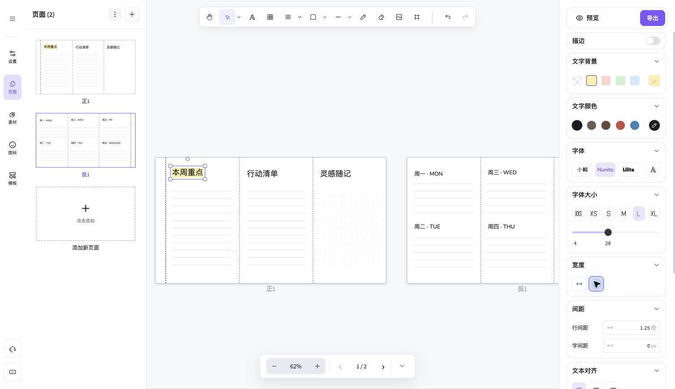The height and width of the screenshot is (389, 675).
Task: Collapse the 文字背景 section
Action: tap(657, 61)
